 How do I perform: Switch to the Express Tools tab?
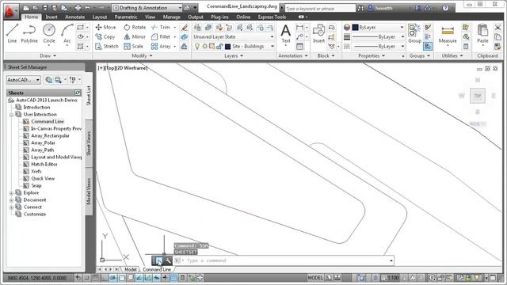[272, 17]
